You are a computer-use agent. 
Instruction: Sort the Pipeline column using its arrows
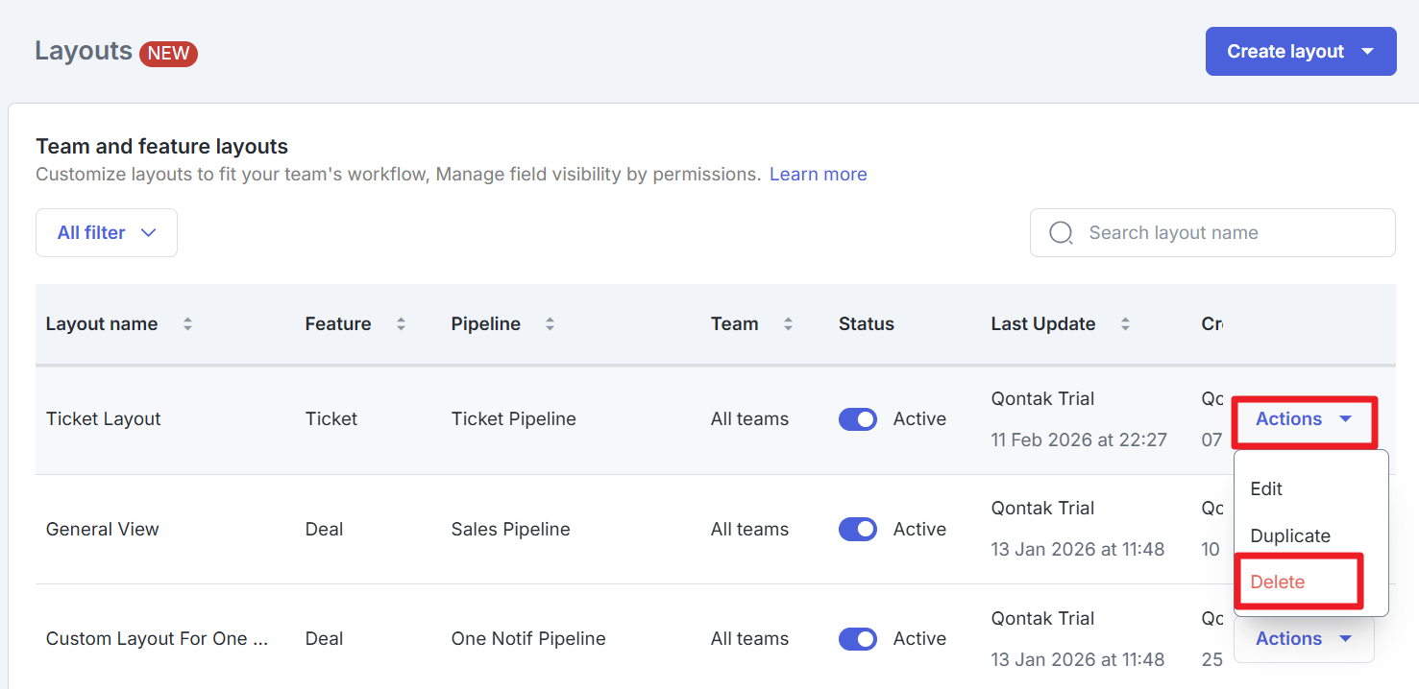click(550, 324)
